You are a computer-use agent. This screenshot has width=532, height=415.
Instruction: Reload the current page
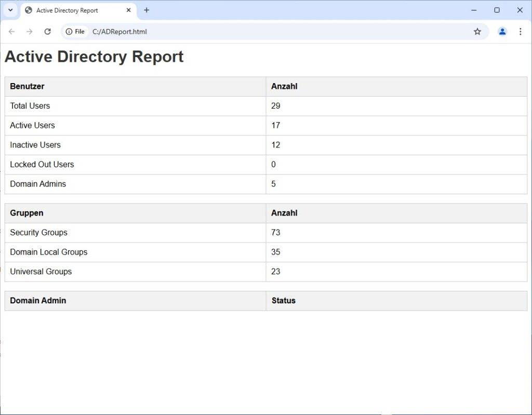click(48, 32)
